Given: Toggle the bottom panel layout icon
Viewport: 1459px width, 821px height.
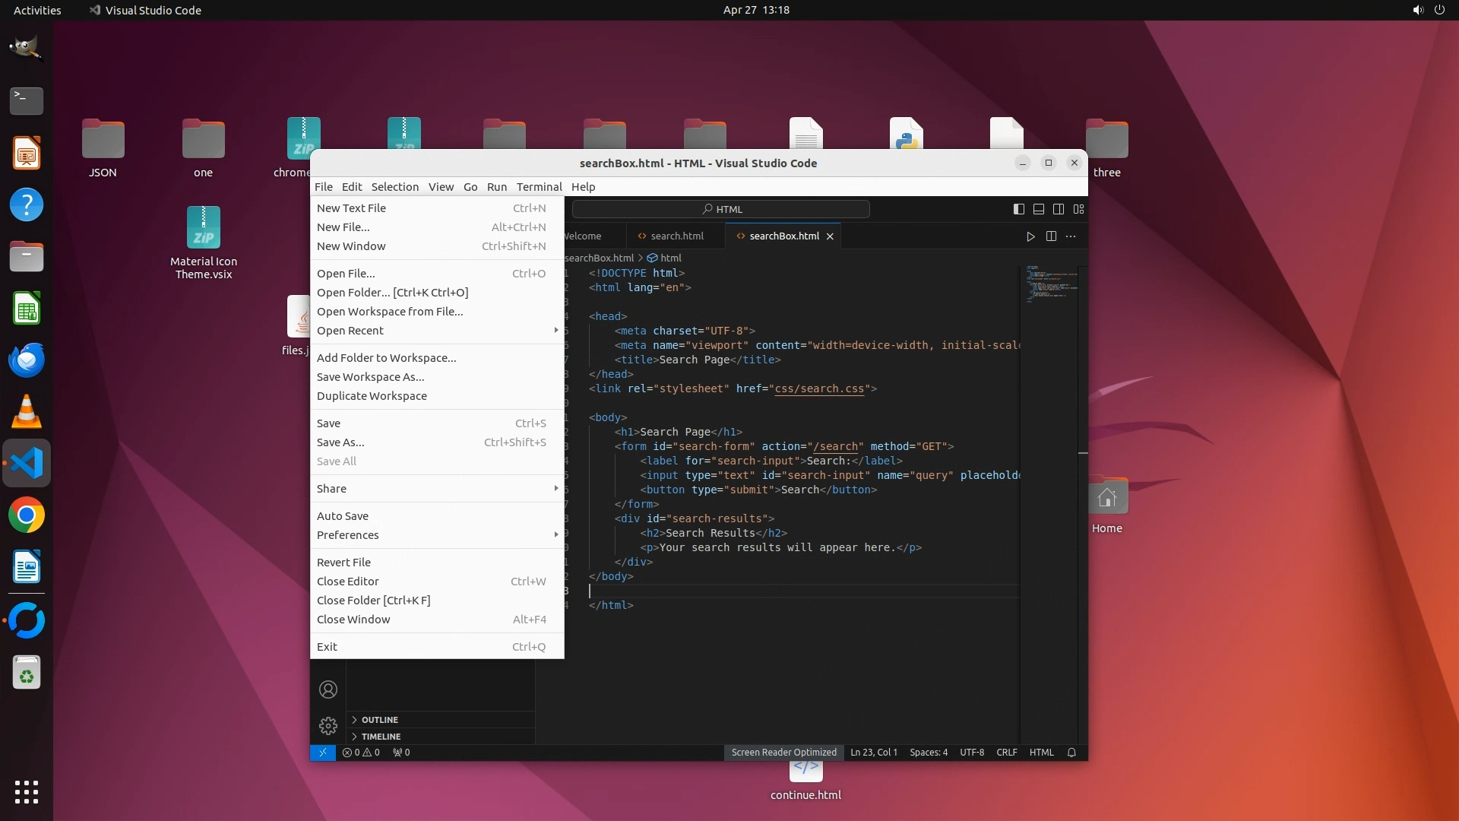Looking at the screenshot, I should [x=1039, y=209].
